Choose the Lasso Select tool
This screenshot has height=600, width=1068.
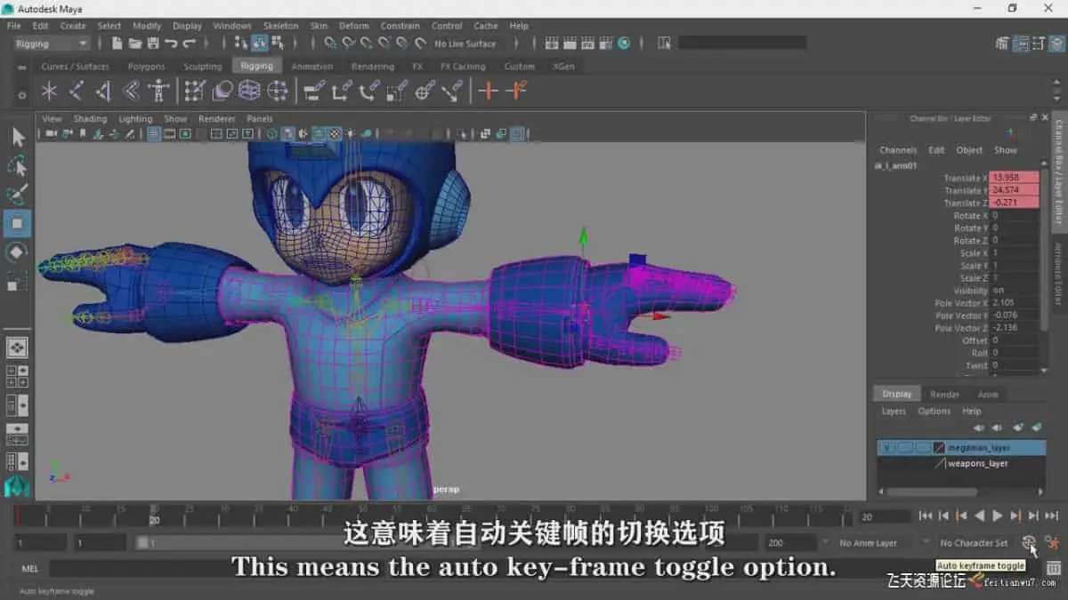click(17, 166)
